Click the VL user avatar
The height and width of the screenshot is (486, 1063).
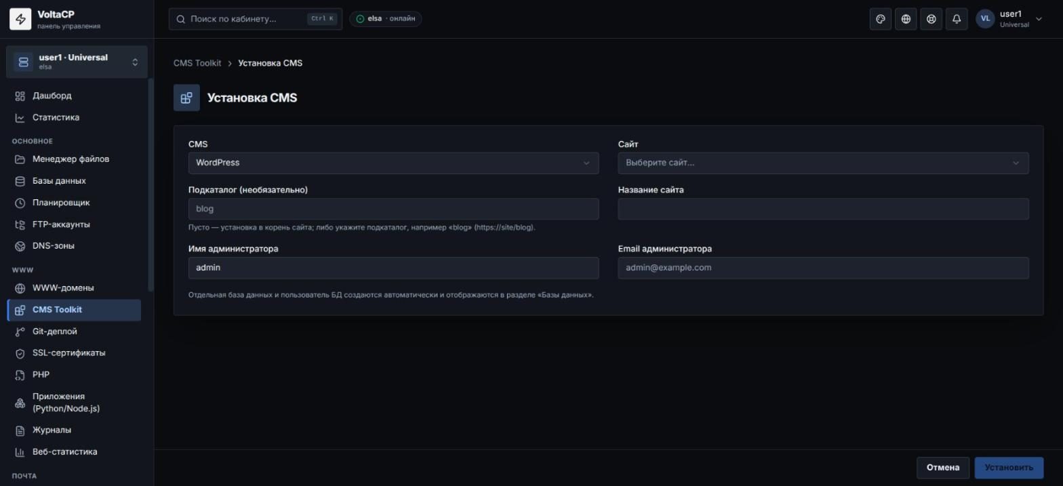[985, 19]
